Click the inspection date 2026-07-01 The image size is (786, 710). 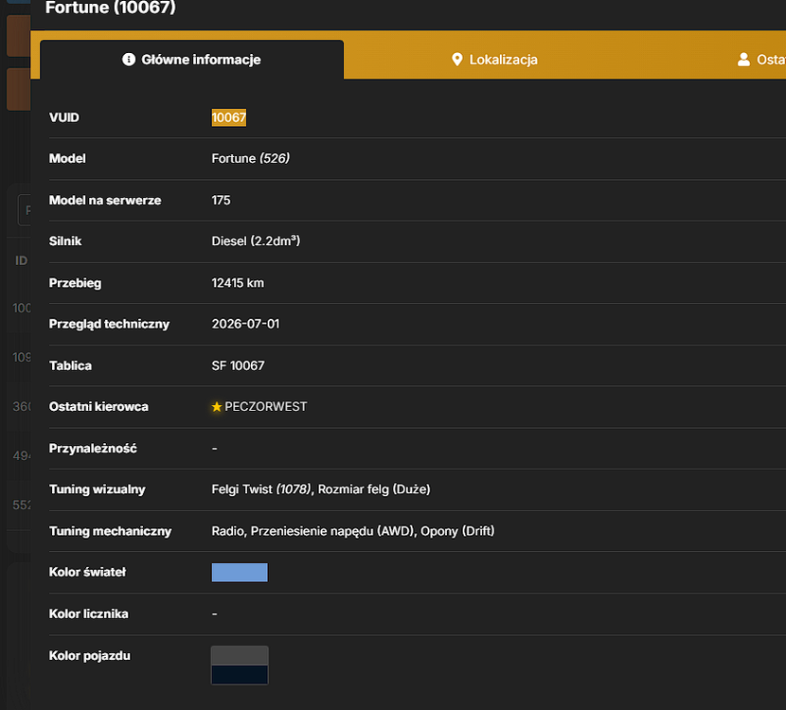(x=245, y=324)
